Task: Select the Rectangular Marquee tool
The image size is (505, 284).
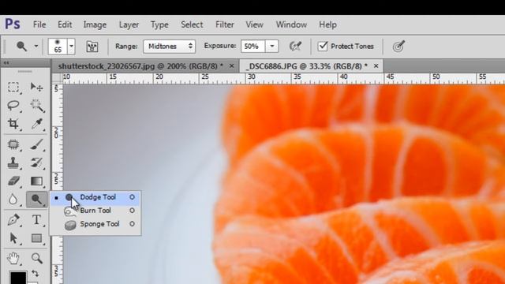Action: click(13, 88)
